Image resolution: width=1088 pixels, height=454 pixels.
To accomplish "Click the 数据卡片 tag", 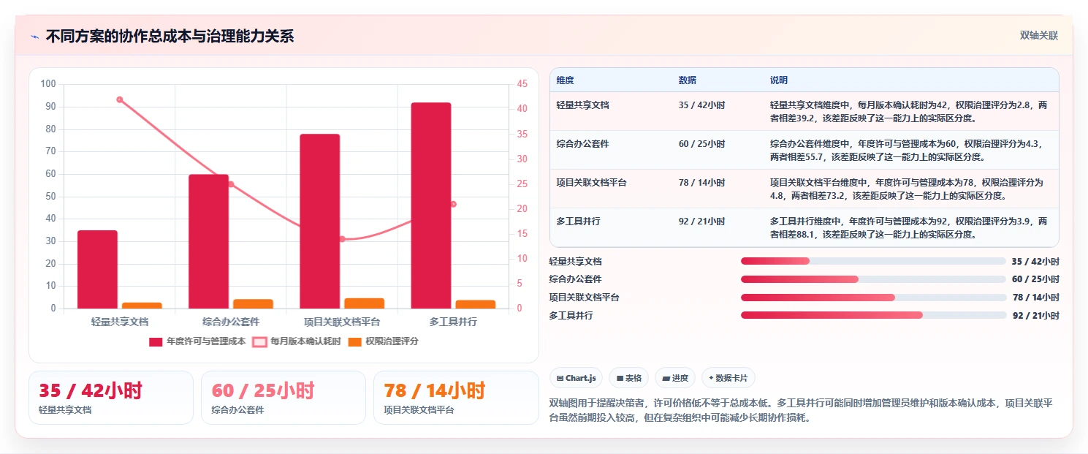I will coord(728,378).
